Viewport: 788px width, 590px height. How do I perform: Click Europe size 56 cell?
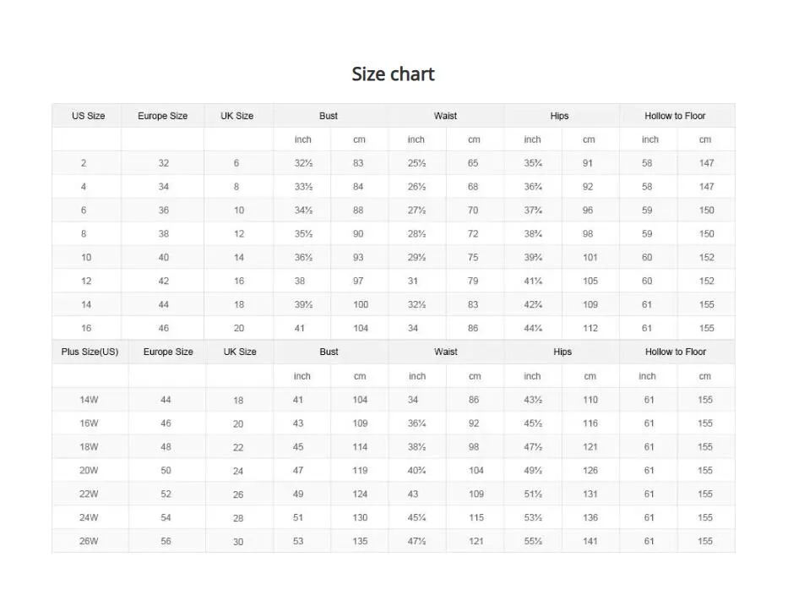tap(166, 541)
